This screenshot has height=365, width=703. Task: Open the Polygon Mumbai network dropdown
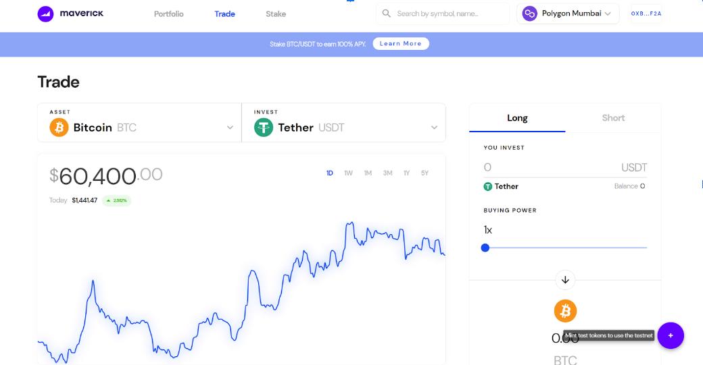(x=608, y=13)
